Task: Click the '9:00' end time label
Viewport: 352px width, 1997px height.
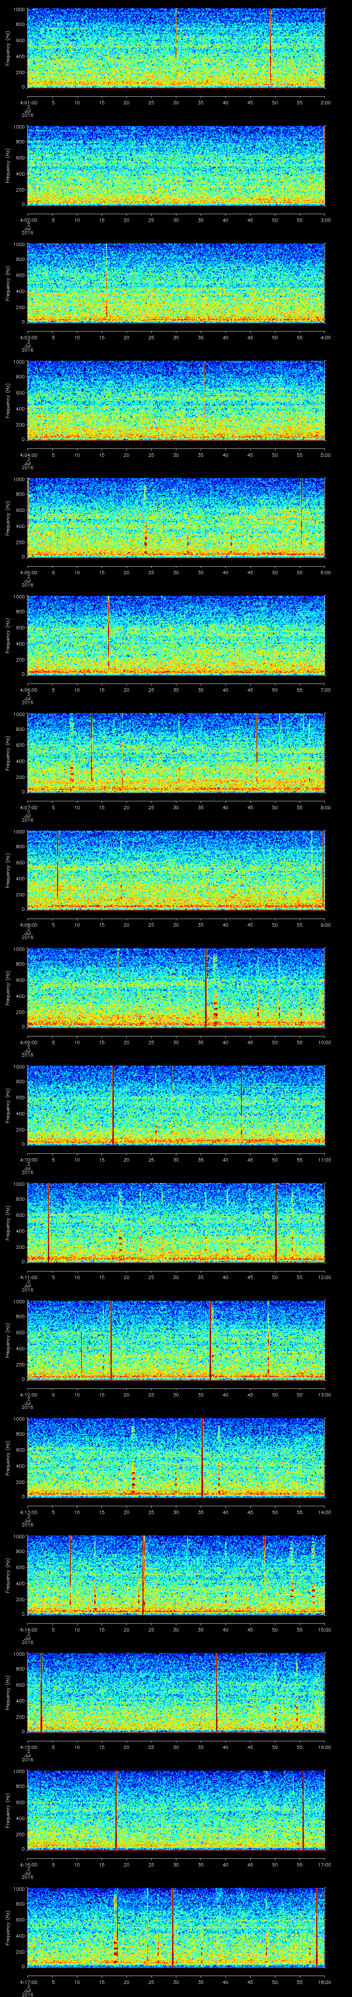Action: [x=325, y=924]
